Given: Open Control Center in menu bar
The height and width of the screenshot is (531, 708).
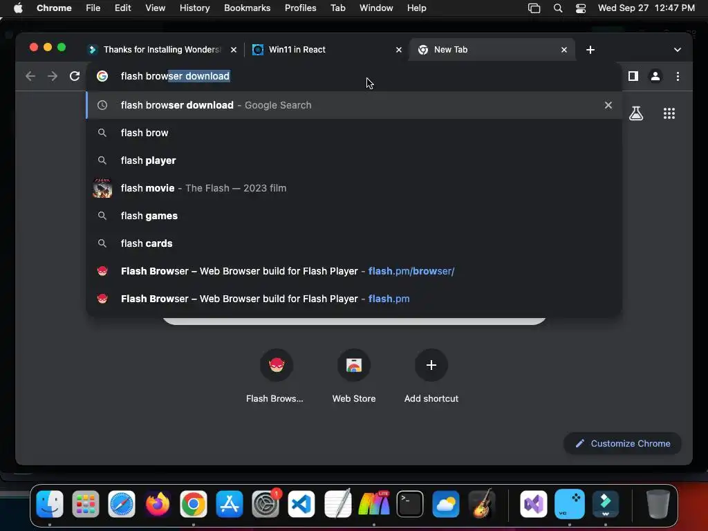Looking at the screenshot, I should pyautogui.click(x=581, y=8).
